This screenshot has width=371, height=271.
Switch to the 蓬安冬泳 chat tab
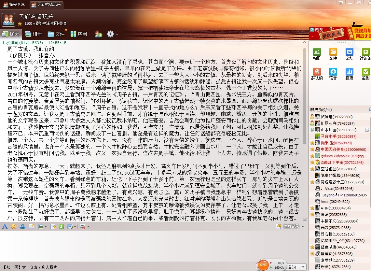click(16, 5)
